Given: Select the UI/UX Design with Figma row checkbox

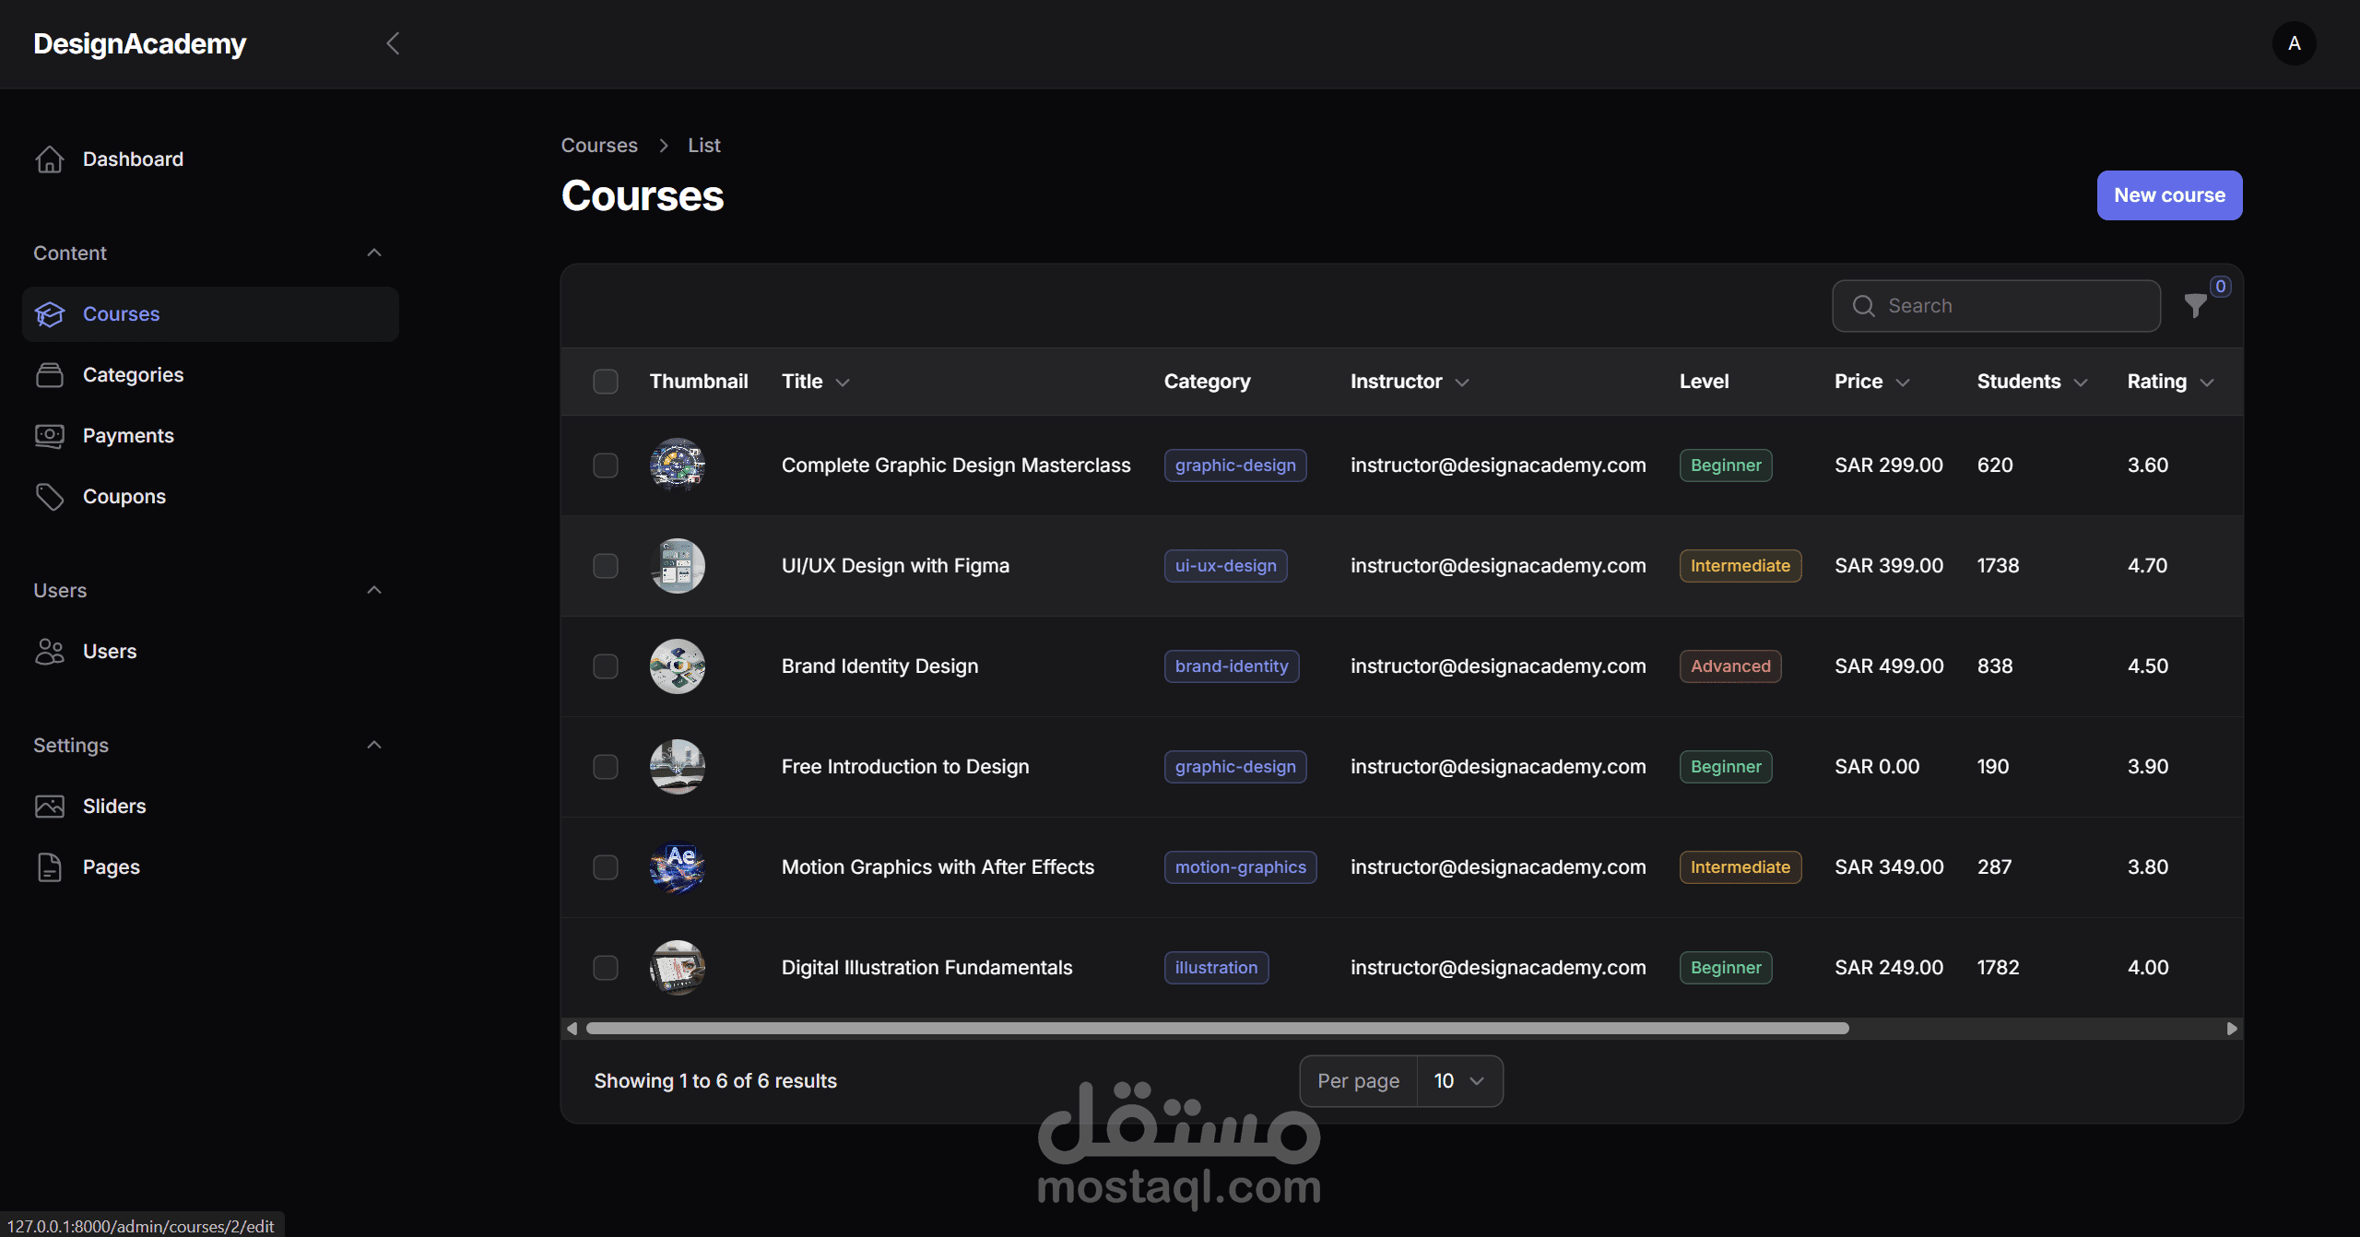Looking at the screenshot, I should click(606, 566).
